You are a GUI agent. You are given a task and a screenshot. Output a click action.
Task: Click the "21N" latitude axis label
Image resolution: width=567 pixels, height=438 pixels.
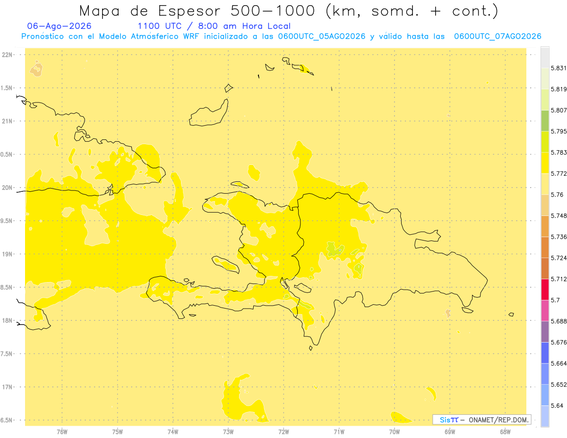(8, 121)
